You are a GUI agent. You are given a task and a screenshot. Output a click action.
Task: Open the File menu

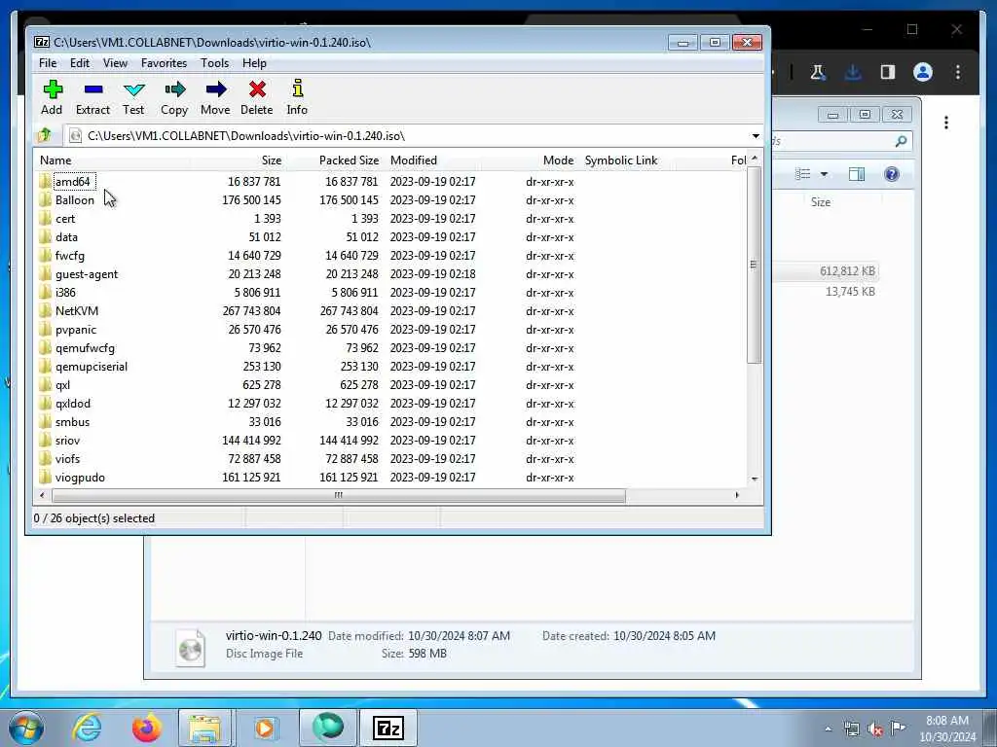[48, 63]
